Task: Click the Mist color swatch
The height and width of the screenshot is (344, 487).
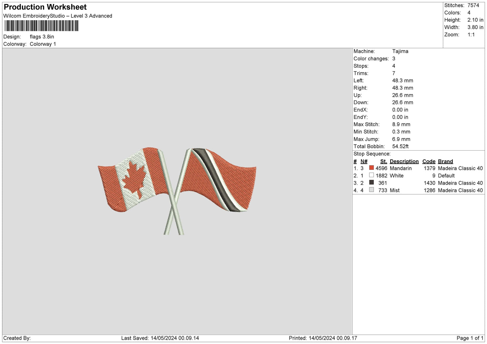Action: pos(371,190)
